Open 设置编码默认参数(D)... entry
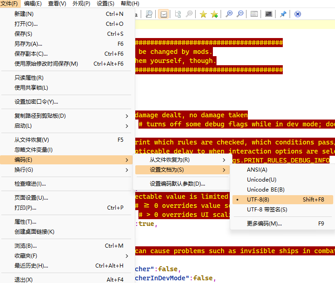 182,184
